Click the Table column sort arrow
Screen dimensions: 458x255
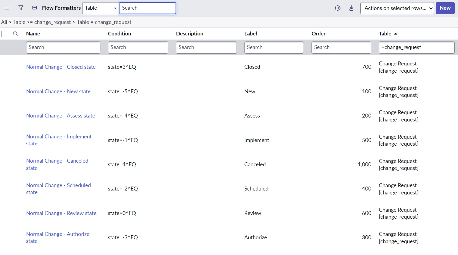(396, 34)
